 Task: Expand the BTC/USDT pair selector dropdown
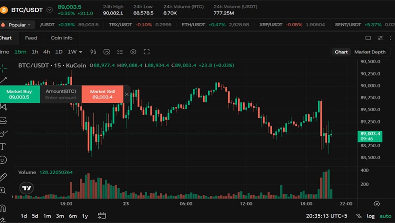[x=50, y=10]
